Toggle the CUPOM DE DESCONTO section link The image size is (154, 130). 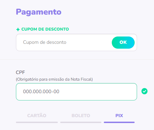tap(43, 29)
